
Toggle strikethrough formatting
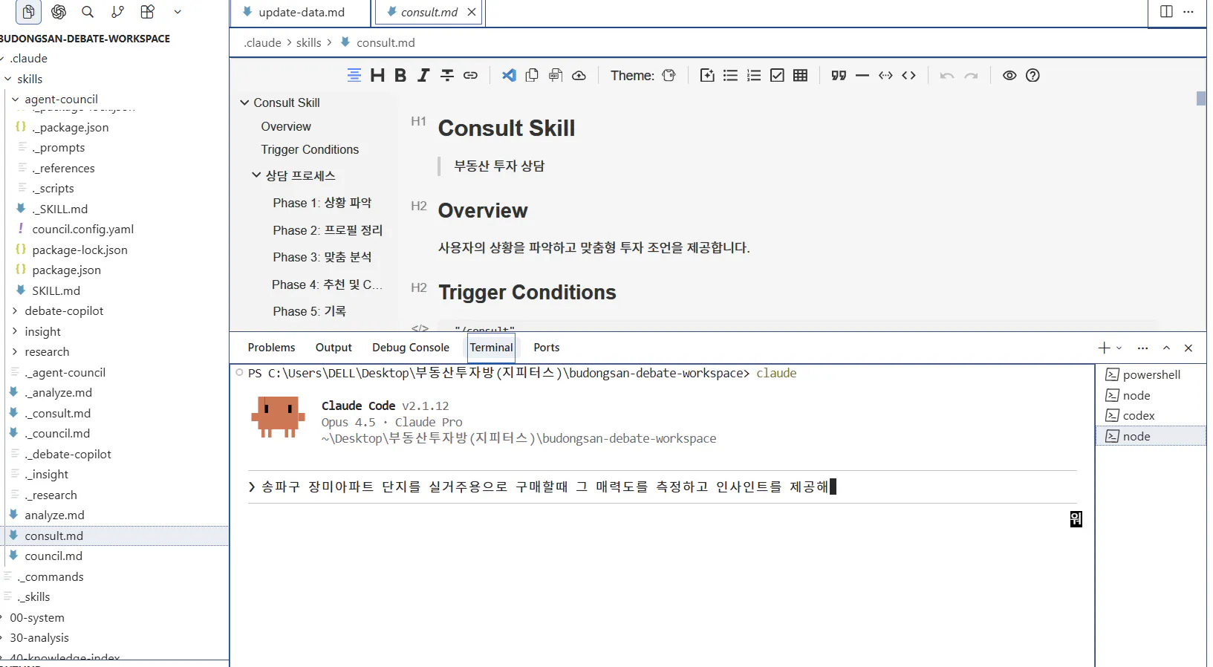pos(447,75)
